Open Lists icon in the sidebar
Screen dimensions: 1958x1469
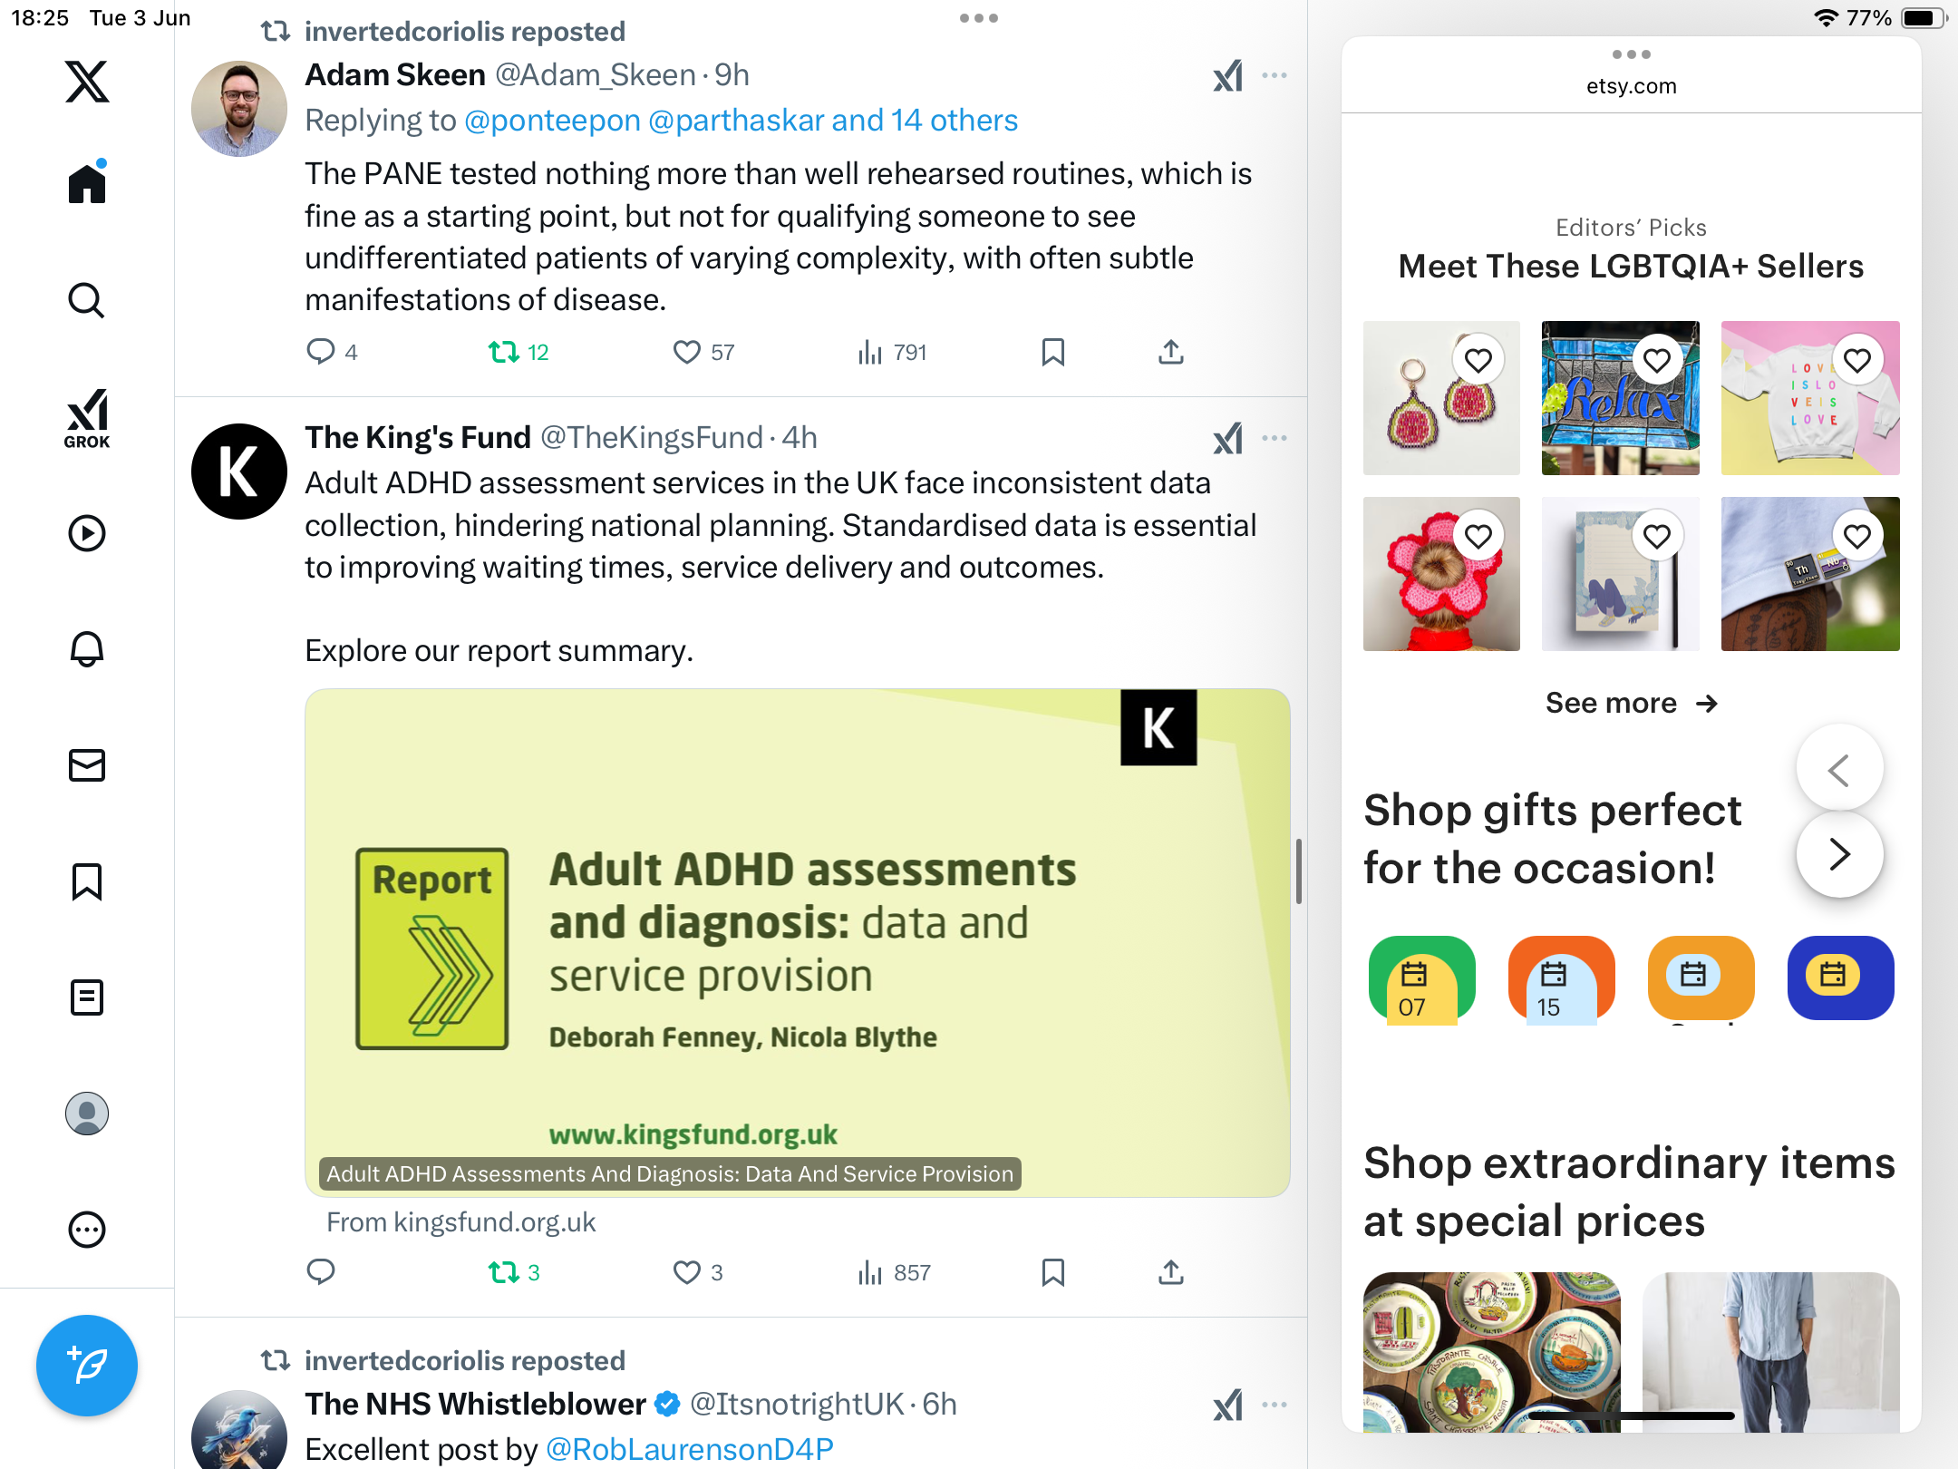(87, 997)
